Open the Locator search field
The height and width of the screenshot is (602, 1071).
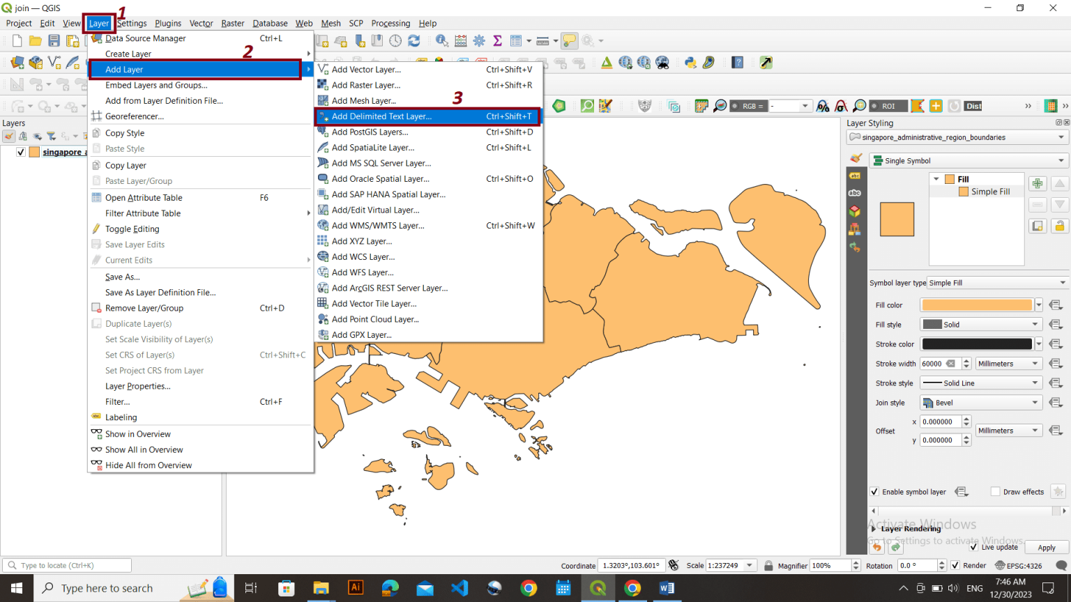pos(66,565)
